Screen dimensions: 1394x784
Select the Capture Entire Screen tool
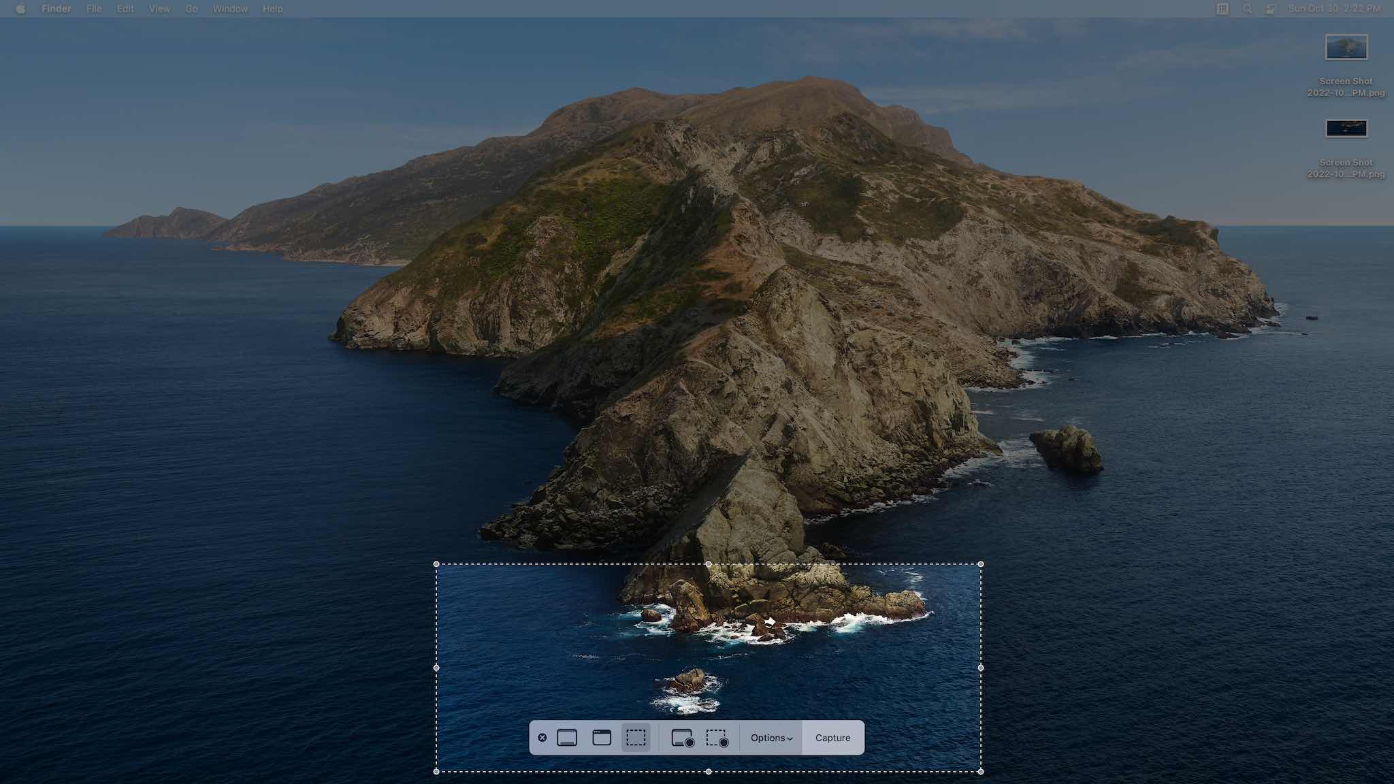click(x=566, y=737)
